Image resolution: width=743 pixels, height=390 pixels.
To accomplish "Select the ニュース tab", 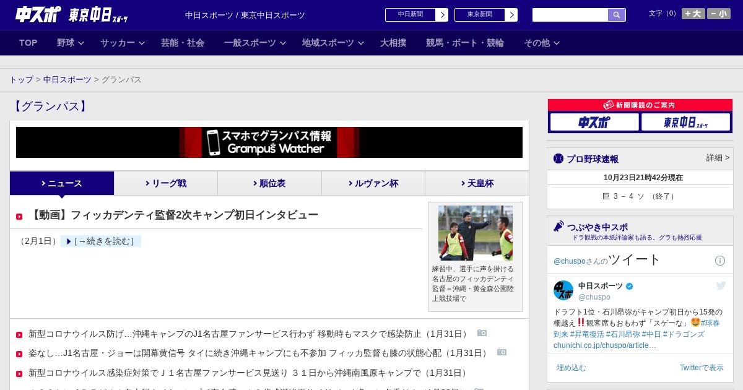I will click(x=62, y=183).
